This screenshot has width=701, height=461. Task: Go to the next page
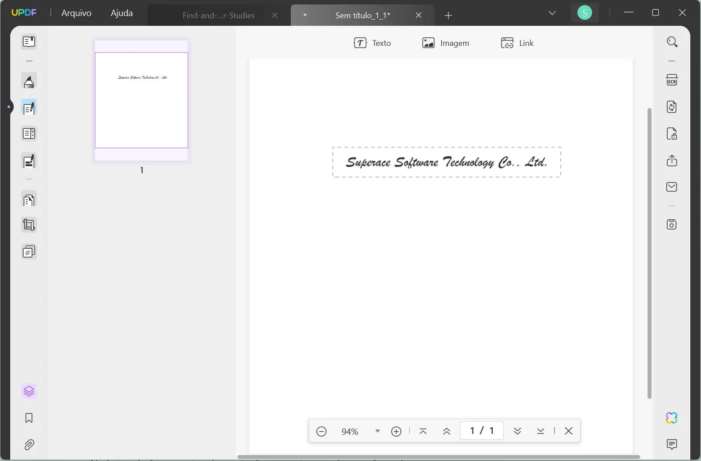(517, 431)
